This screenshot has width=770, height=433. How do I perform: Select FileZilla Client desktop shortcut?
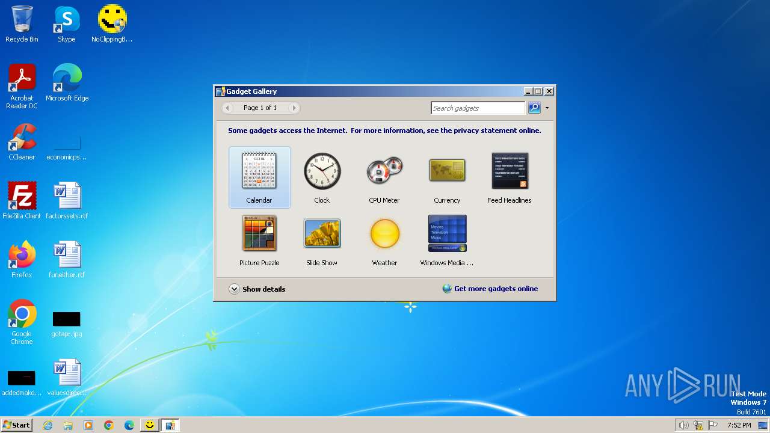coord(22,201)
